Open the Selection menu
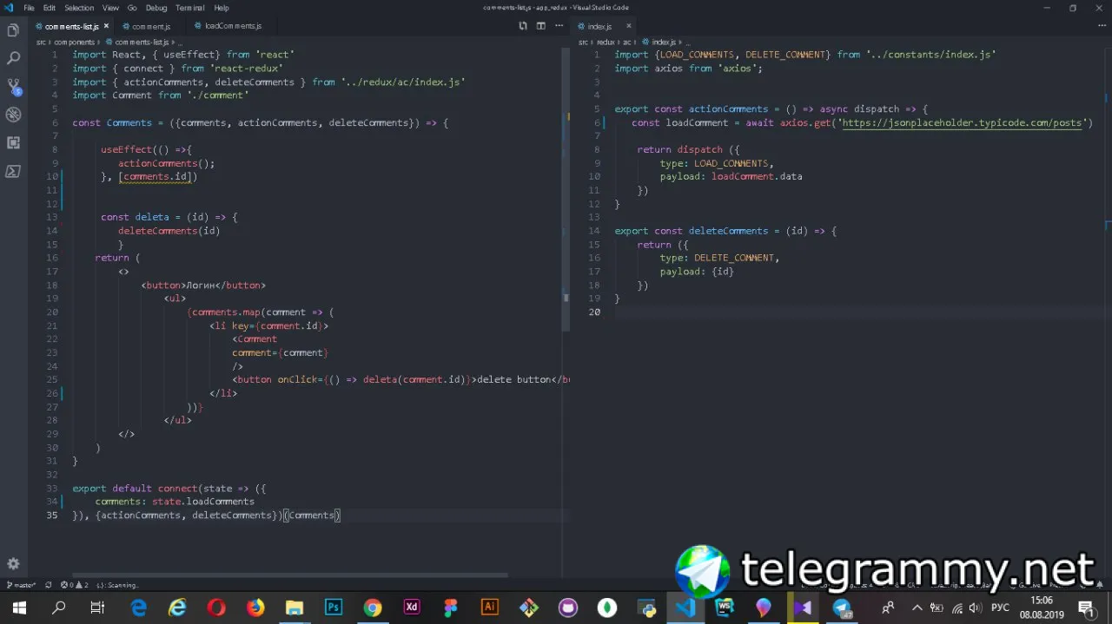The height and width of the screenshot is (624, 1112). [79, 8]
